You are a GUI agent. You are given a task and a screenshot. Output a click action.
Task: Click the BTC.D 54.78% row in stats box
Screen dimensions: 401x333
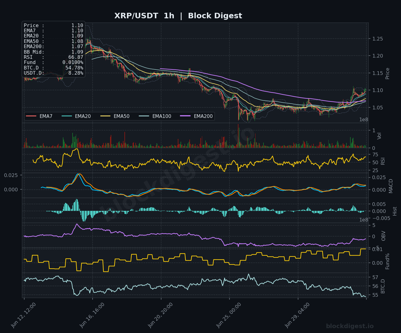[53, 68]
